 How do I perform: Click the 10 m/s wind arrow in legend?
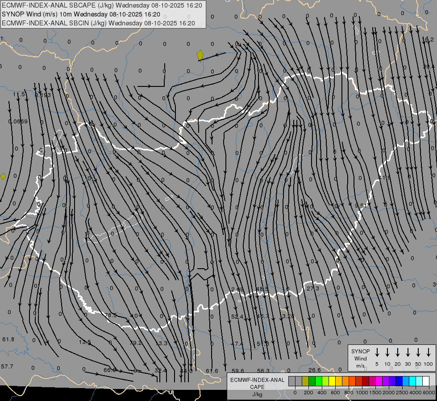[x=387, y=352]
